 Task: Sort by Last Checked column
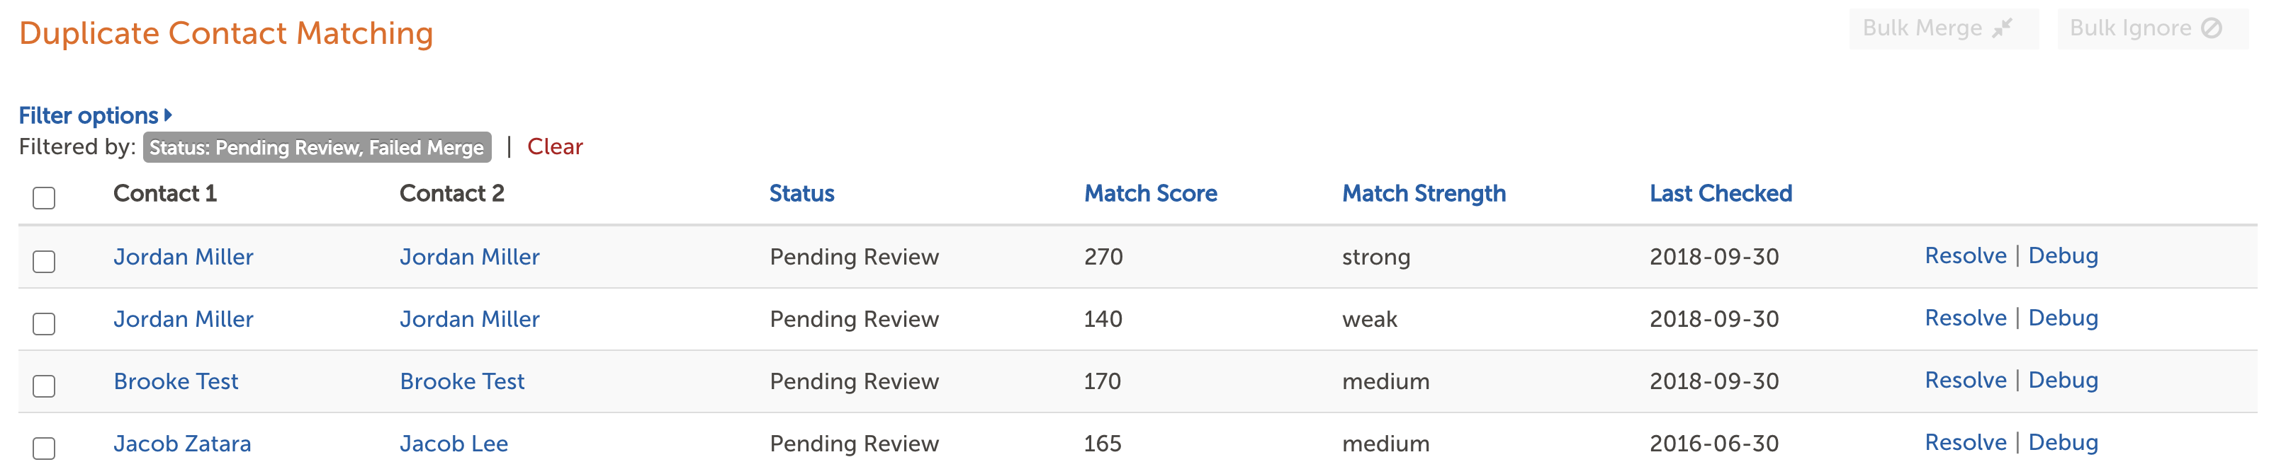tap(1721, 193)
